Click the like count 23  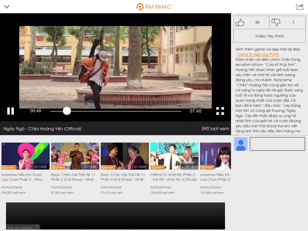pyautogui.click(x=257, y=22)
